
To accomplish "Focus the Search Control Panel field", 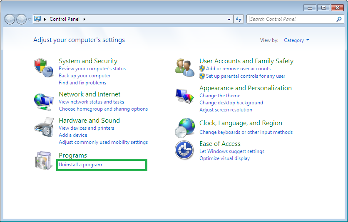I will click(292, 19).
